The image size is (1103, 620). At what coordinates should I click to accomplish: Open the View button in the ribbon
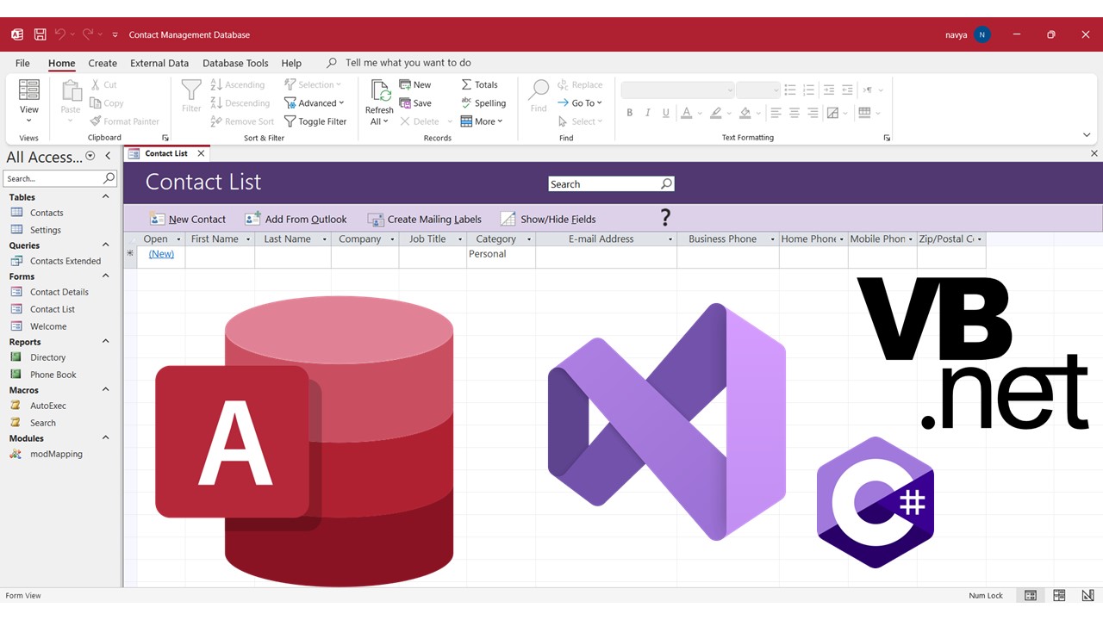tap(29, 99)
